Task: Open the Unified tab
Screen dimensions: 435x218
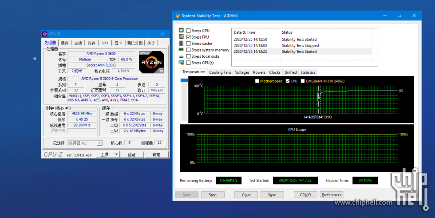Action: tap(290, 72)
